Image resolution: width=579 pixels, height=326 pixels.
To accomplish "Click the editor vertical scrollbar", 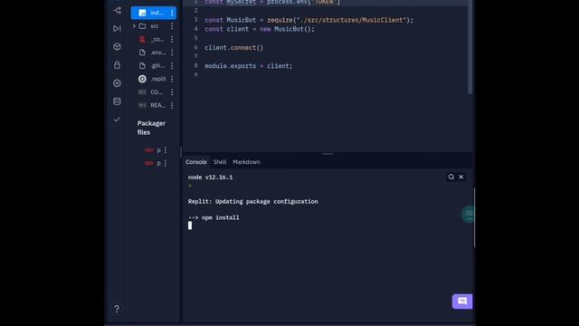I will tap(470, 47).
